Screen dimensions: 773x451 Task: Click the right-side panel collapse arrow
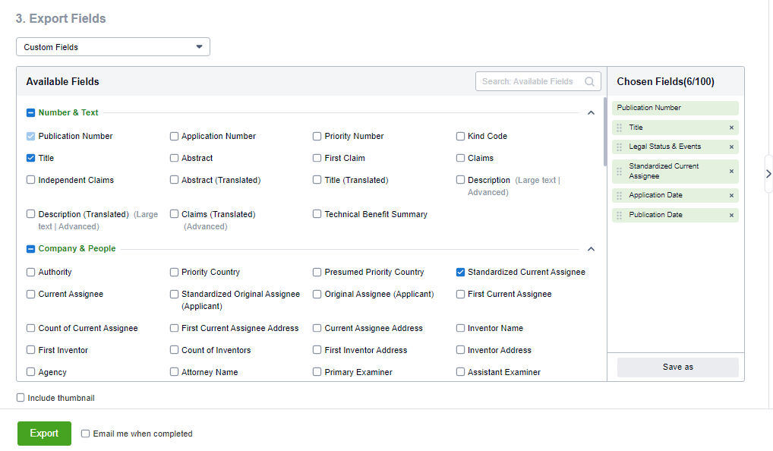tap(768, 173)
